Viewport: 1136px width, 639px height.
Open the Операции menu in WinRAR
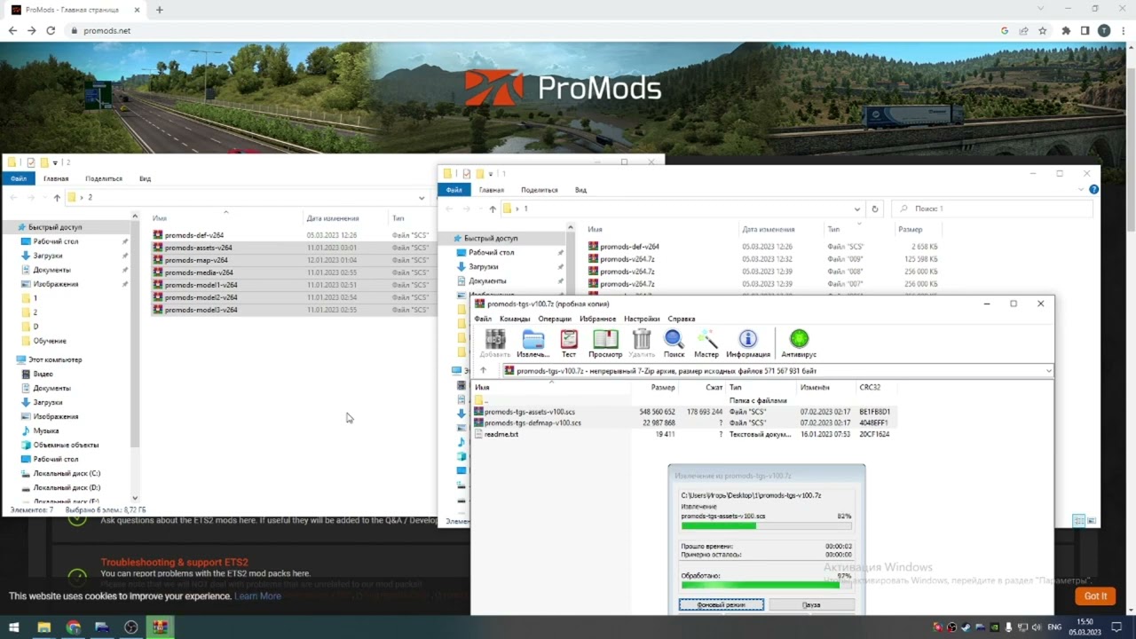[x=555, y=319]
